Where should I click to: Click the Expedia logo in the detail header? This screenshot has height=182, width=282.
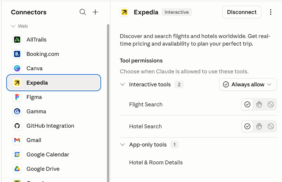(124, 12)
